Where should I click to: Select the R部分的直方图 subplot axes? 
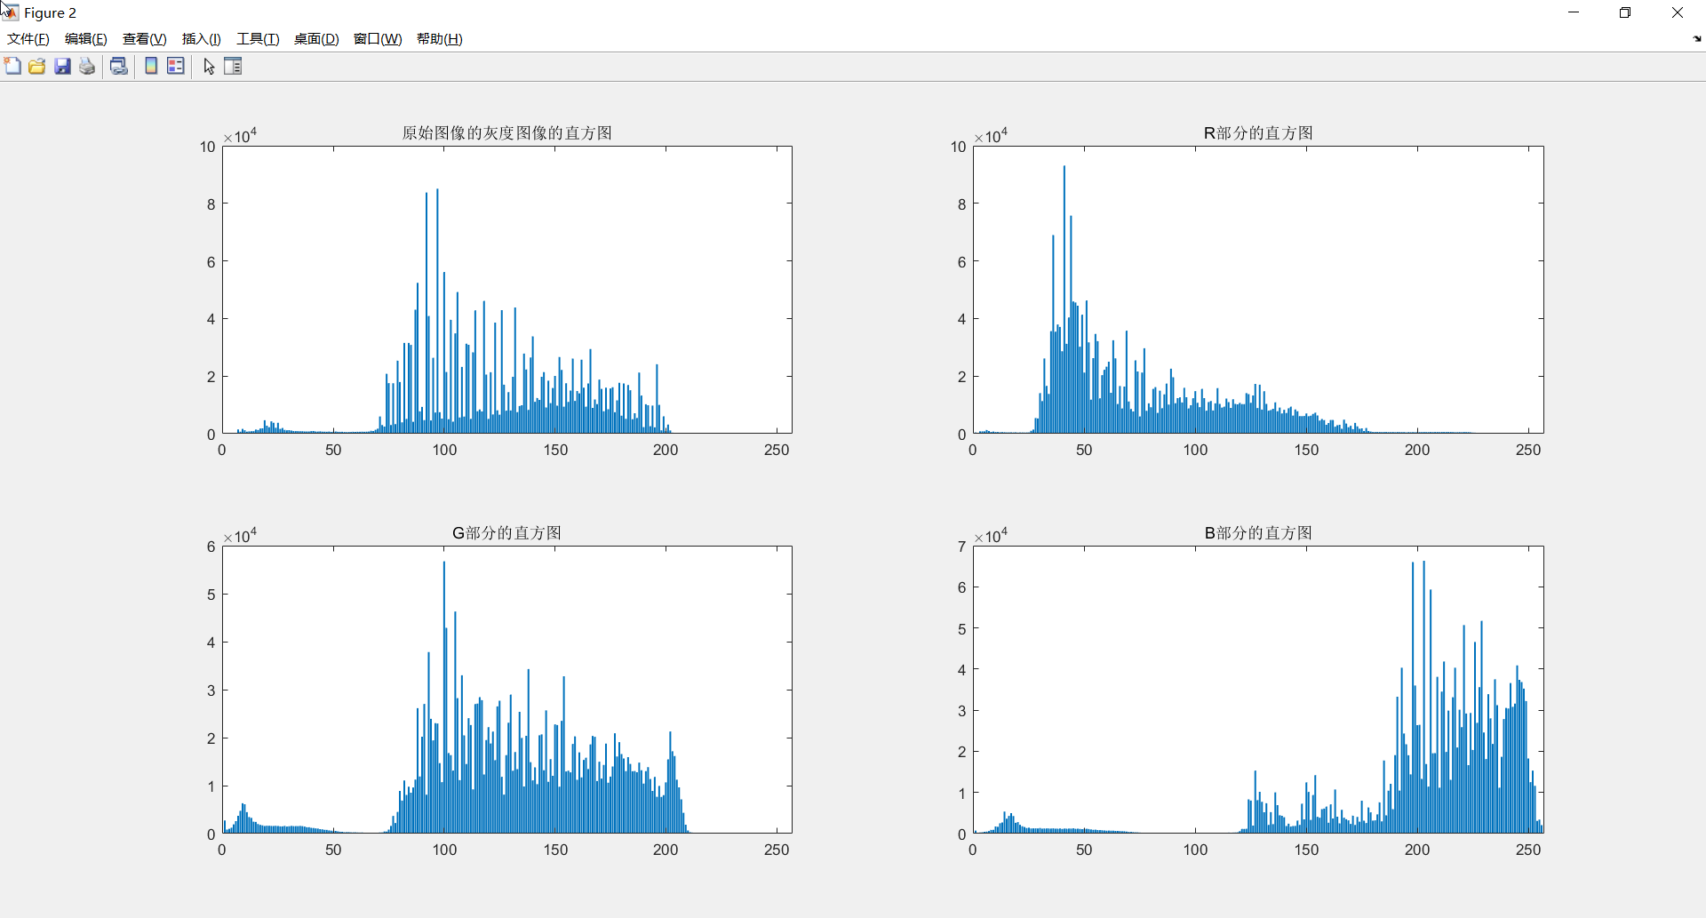point(1258,293)
